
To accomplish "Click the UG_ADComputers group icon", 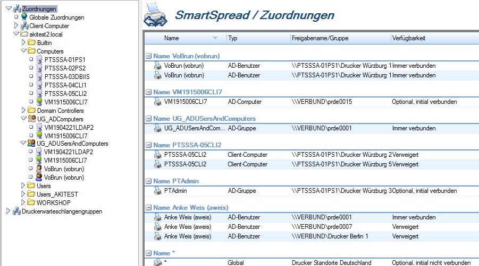I will [x=32, y=118].
